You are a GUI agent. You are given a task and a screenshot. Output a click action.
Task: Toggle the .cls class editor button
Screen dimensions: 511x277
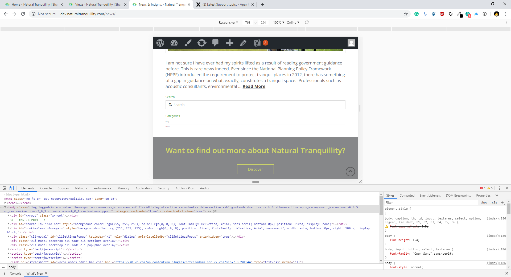pyautogui.click(x=494, y=203)
